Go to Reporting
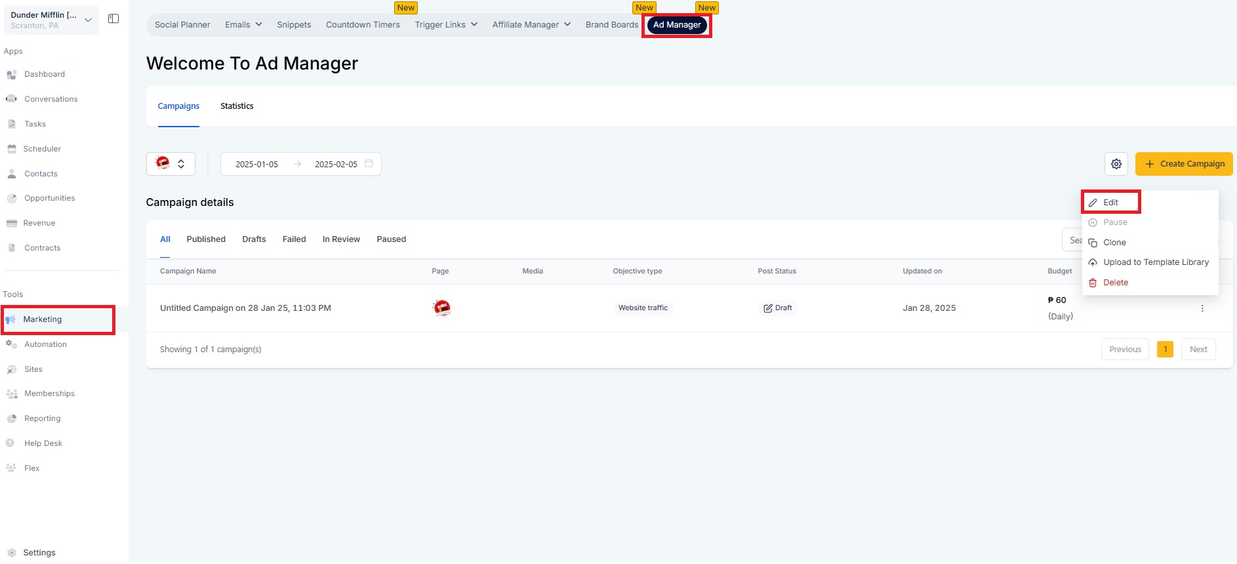This screenshot has width=1237, height=564. 43,418
